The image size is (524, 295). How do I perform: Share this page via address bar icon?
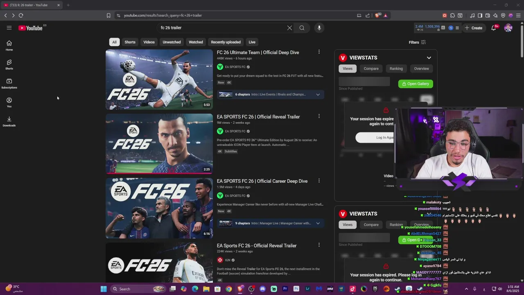368,15
